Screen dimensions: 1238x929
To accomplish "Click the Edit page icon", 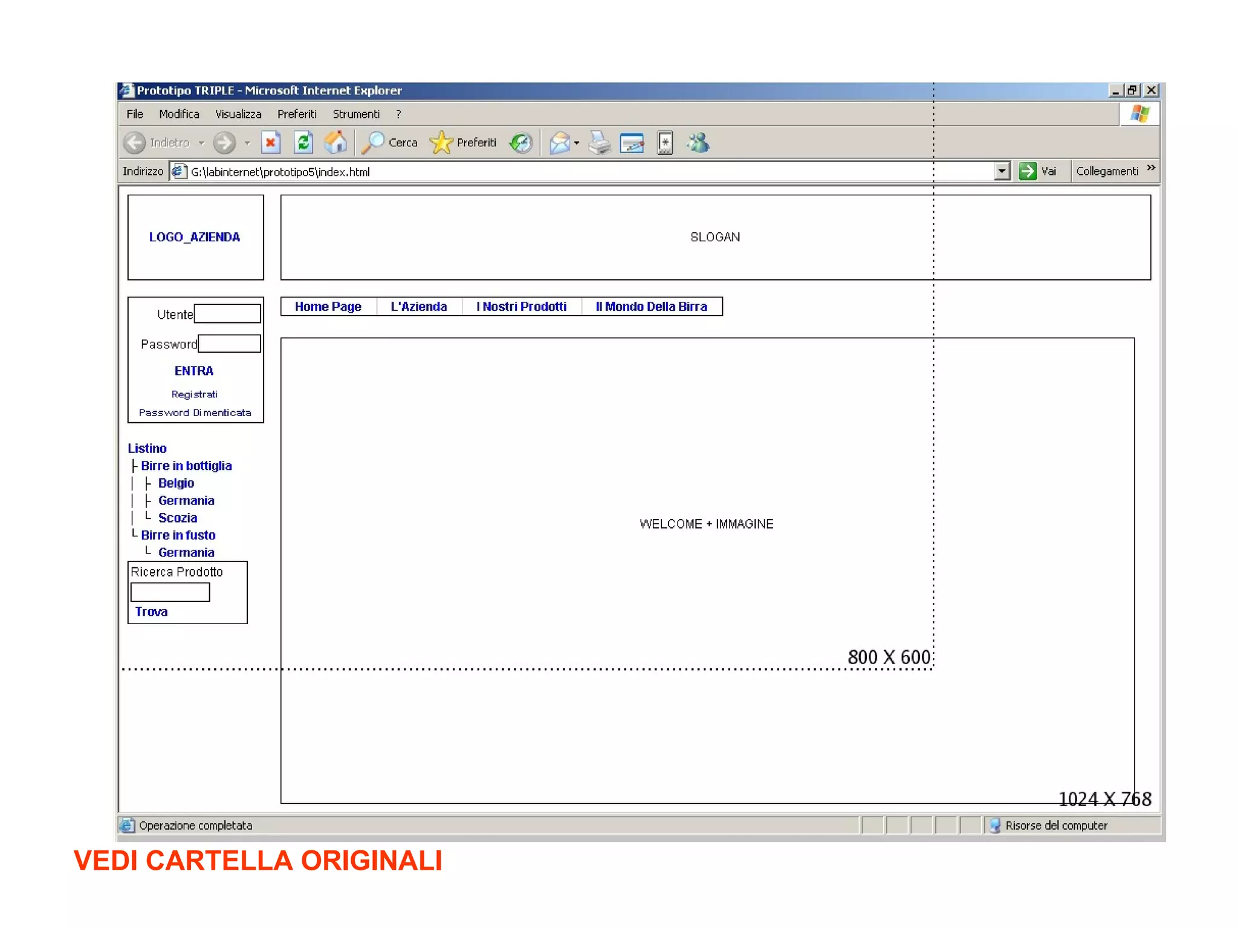I will coord(632,143).
